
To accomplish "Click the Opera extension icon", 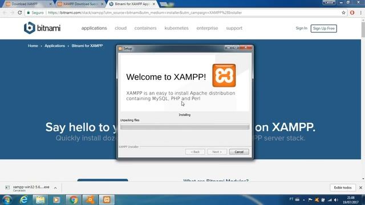I will 352,13.
